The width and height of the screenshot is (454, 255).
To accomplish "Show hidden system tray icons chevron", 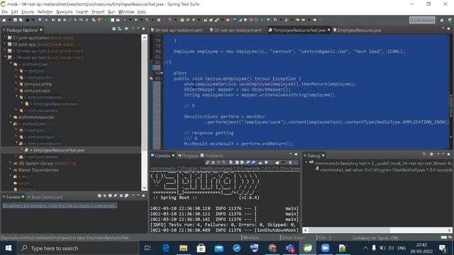I will tap(365, 248).
